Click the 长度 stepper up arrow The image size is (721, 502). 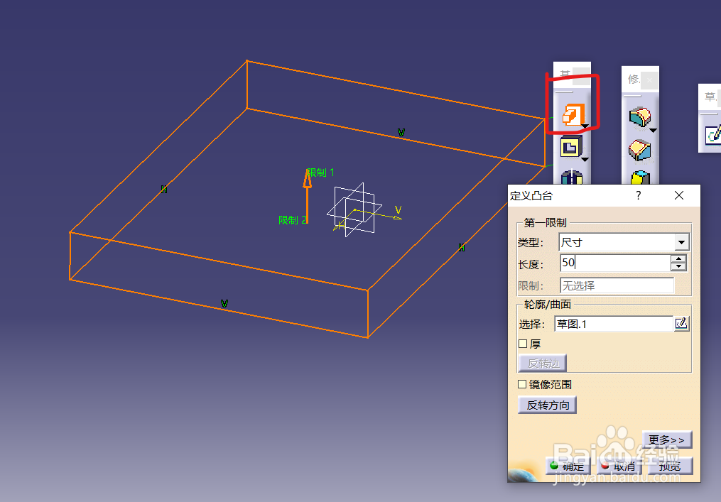(679, 259)
